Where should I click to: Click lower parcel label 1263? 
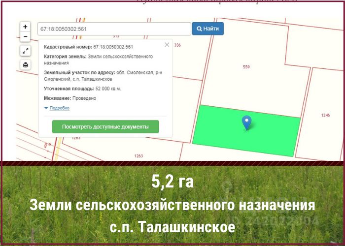tap(138, 156)
